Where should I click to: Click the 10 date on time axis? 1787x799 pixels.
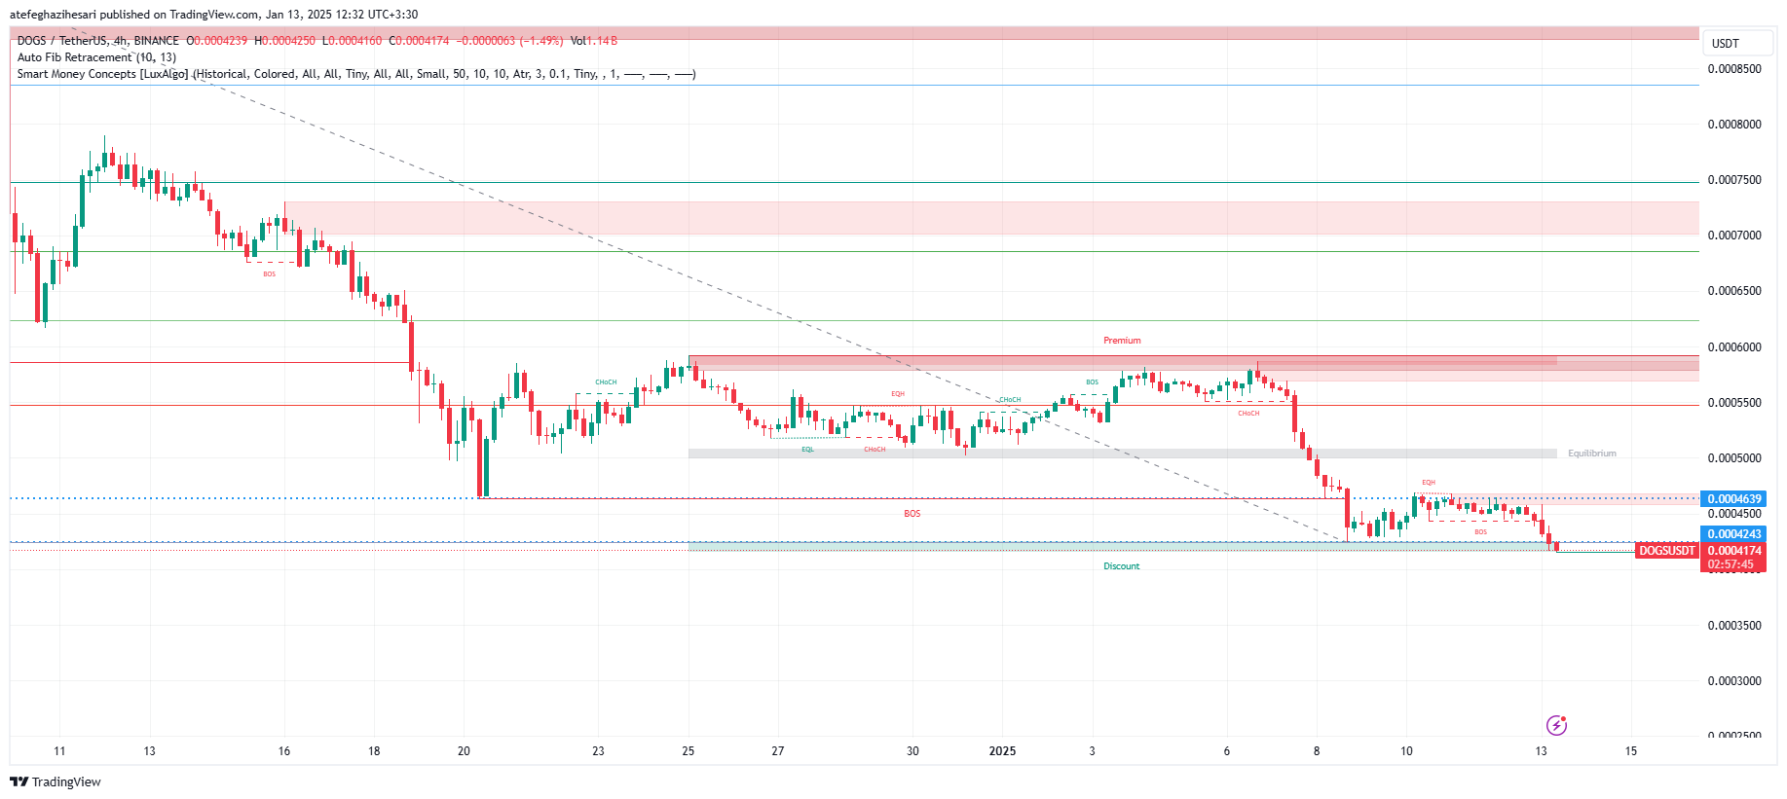1406,751
